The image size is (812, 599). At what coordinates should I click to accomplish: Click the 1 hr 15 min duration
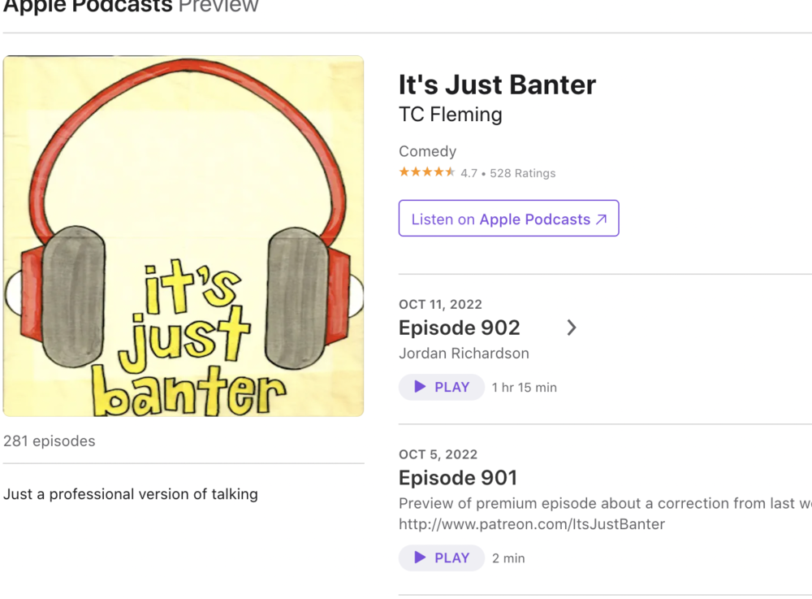[x=525, y=388]
